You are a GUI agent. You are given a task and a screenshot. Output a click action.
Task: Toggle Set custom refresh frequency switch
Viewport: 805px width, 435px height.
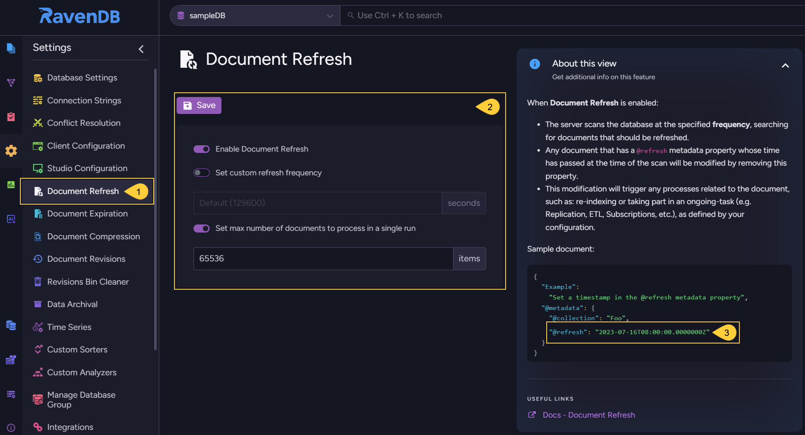click(x=202, y=173)
